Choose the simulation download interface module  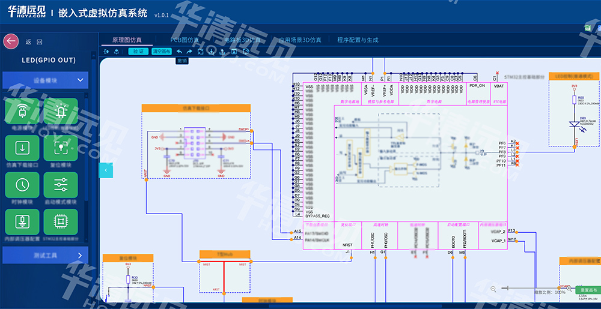22,148
